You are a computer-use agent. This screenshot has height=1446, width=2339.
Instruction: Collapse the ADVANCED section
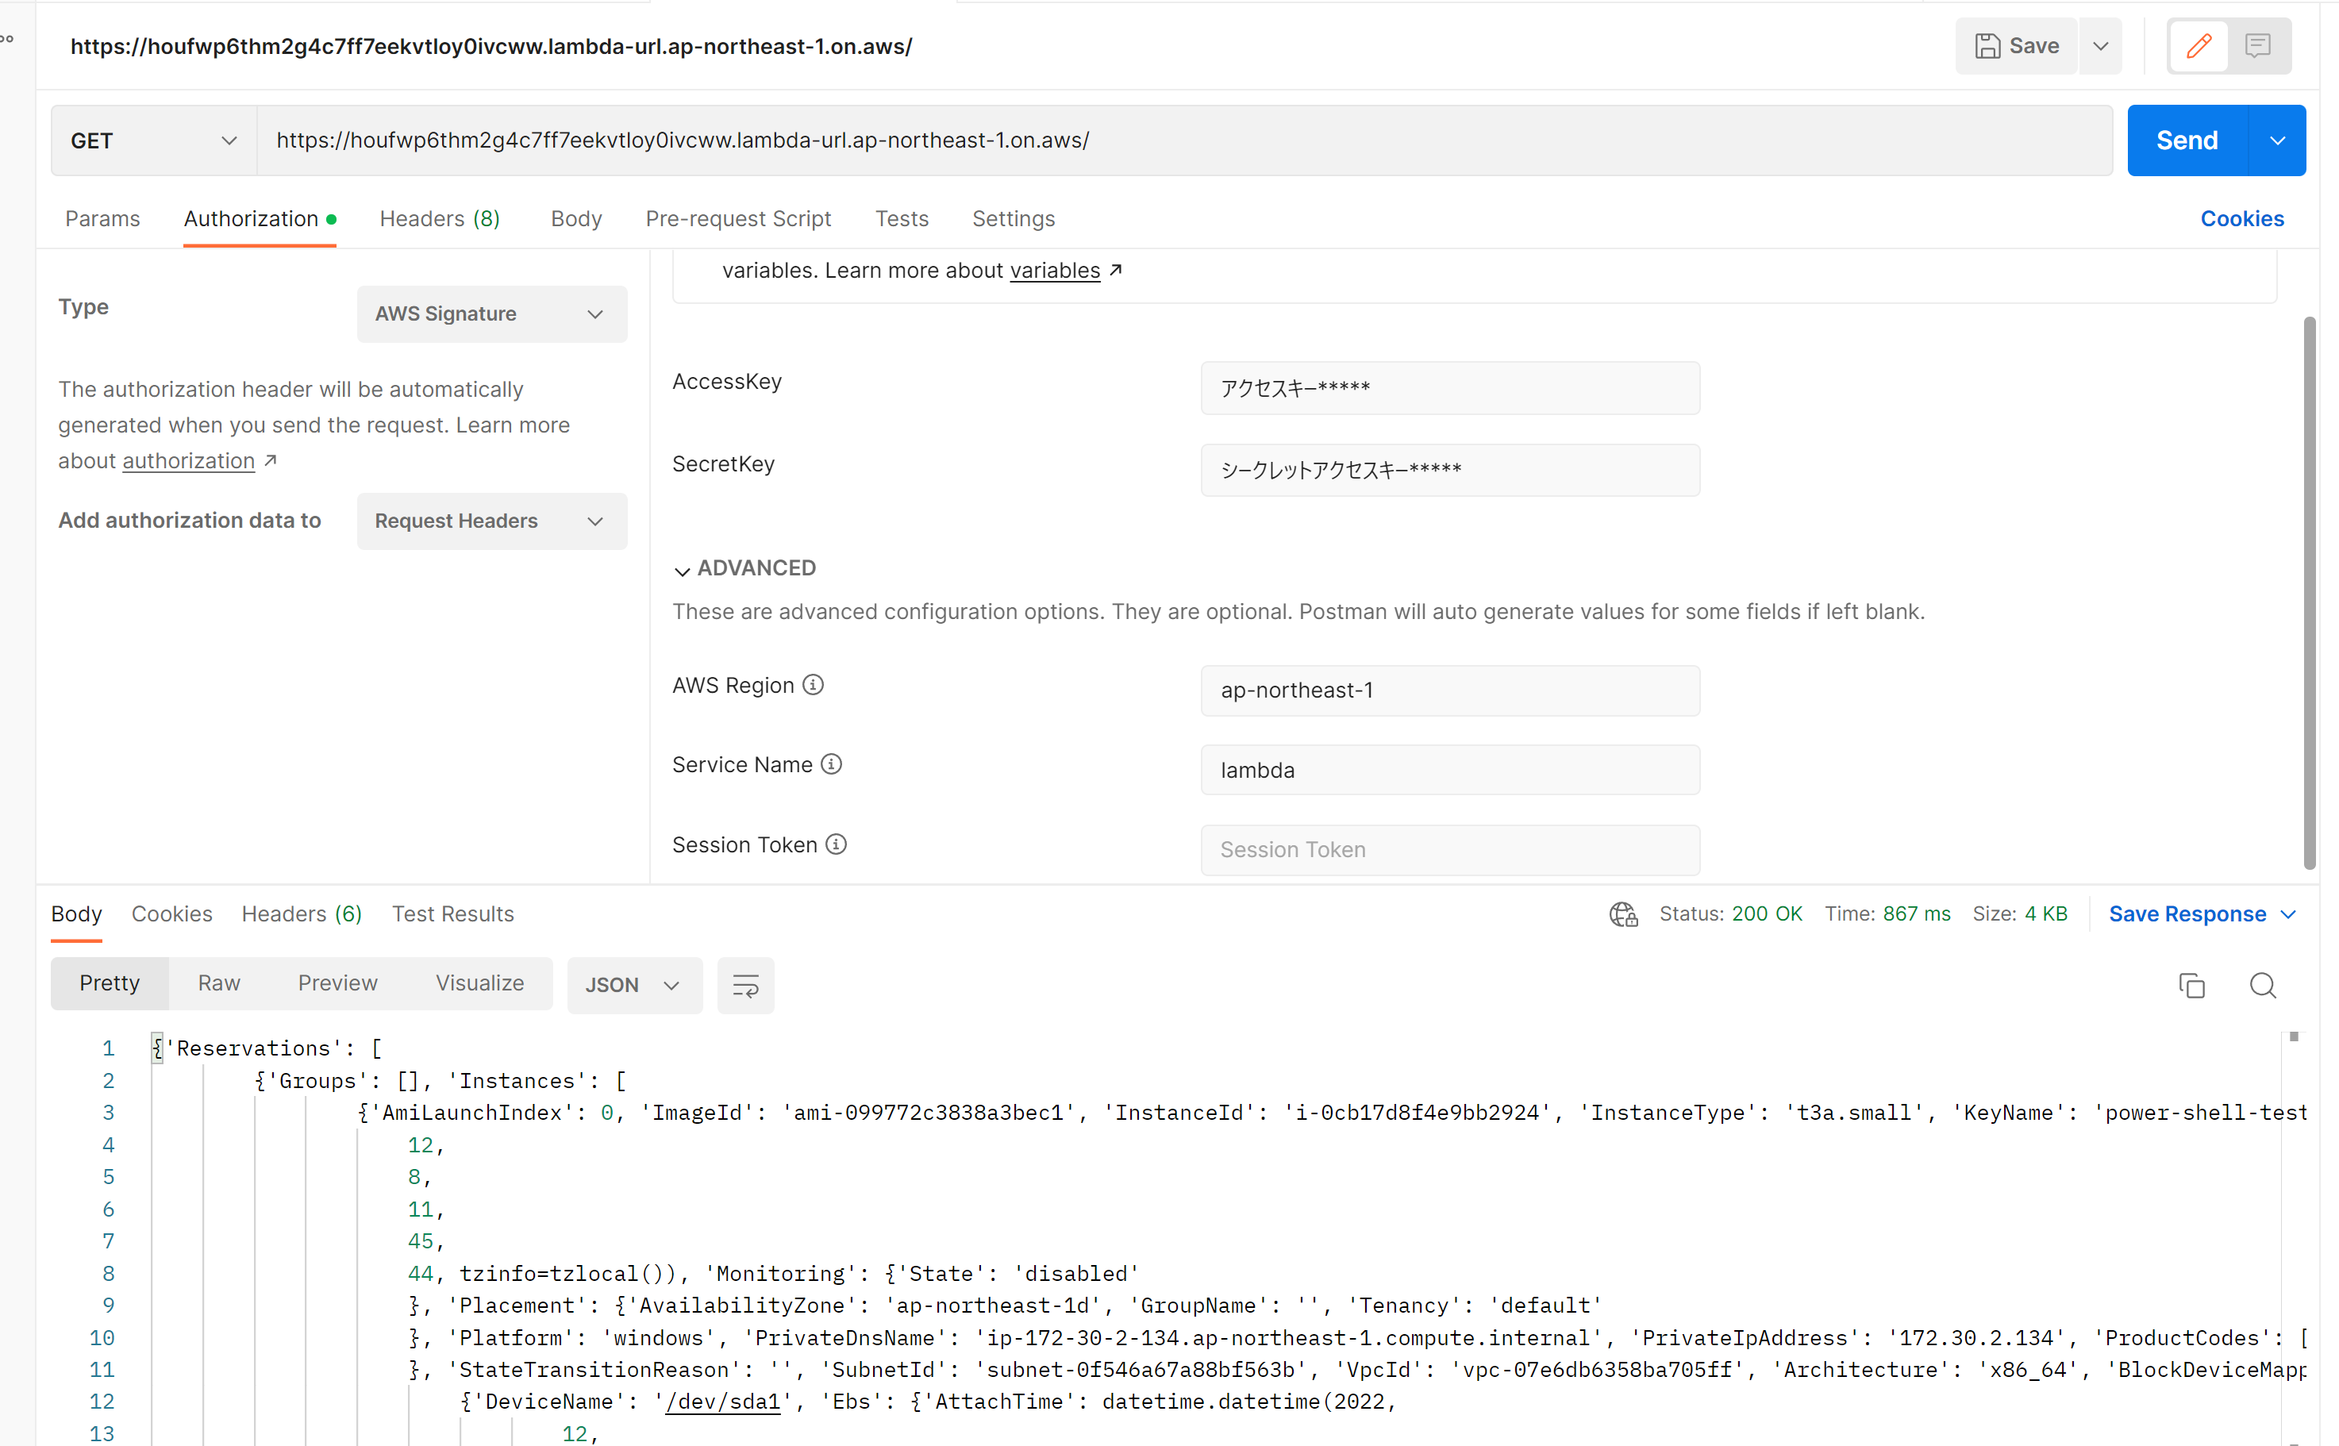click(682, 570)
